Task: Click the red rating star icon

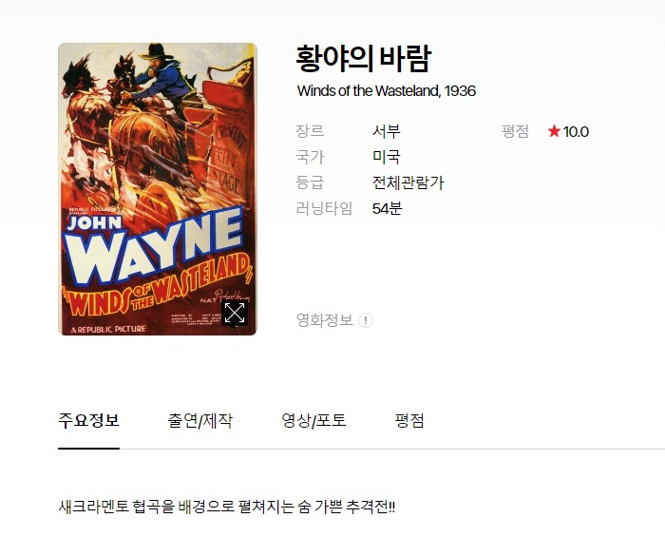Action: (554, 131)
